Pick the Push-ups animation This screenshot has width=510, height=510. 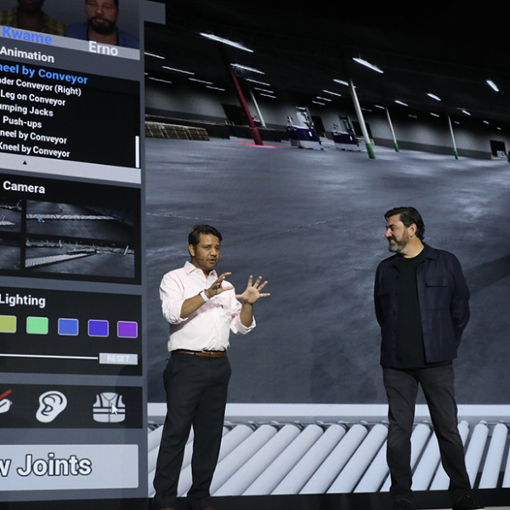tap(33, 123)
